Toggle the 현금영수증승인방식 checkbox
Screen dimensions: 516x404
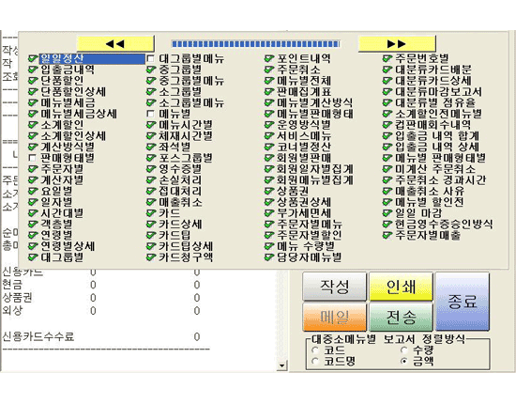(x=387, y=224)
